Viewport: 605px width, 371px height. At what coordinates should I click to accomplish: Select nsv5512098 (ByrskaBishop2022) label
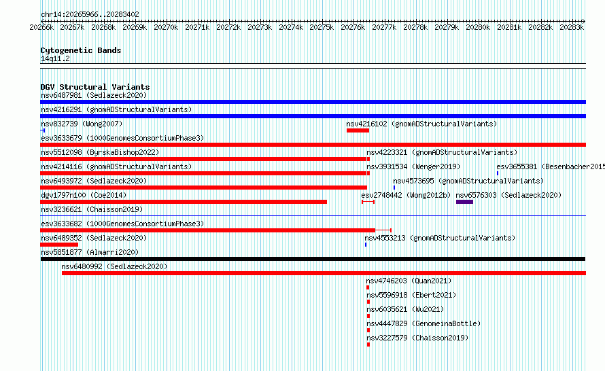[x=100, y=152]
